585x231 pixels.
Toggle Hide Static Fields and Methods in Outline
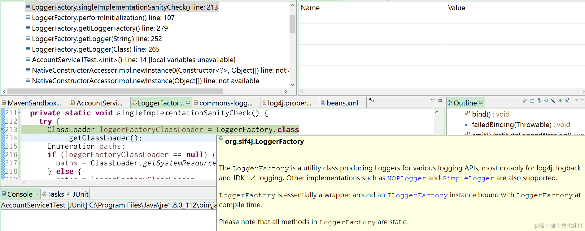(553, 101)
